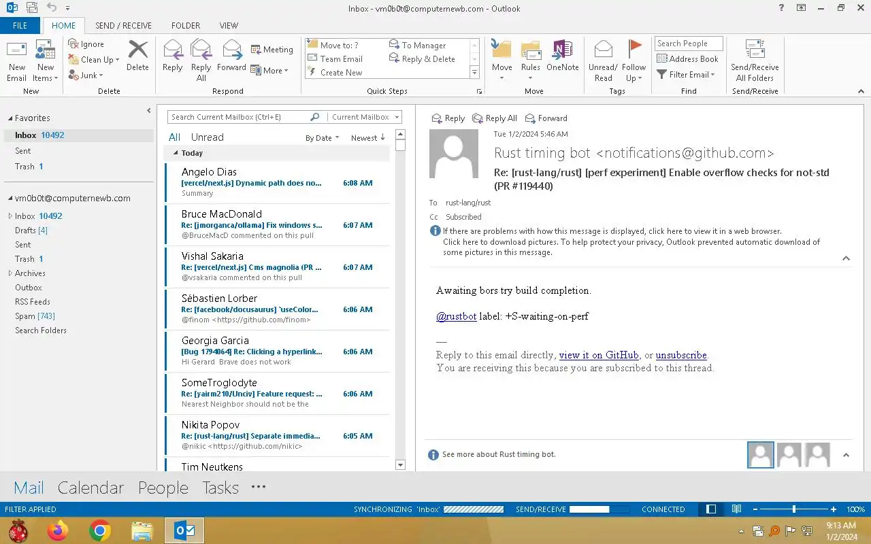Open the FILE tab

click(x=20, y=26)
